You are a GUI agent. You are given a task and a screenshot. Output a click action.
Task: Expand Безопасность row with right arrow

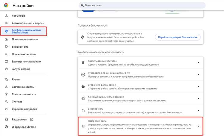coord(198,111)
